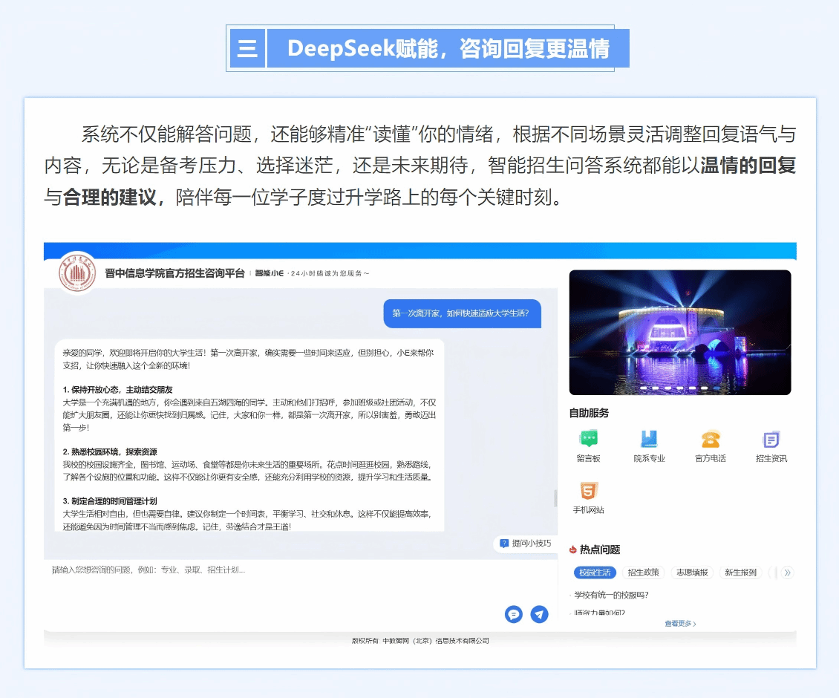The width and height of the screenshot is (839, 698).
Task: Open the 院系专业 departments icon
Action: [649, 439]
